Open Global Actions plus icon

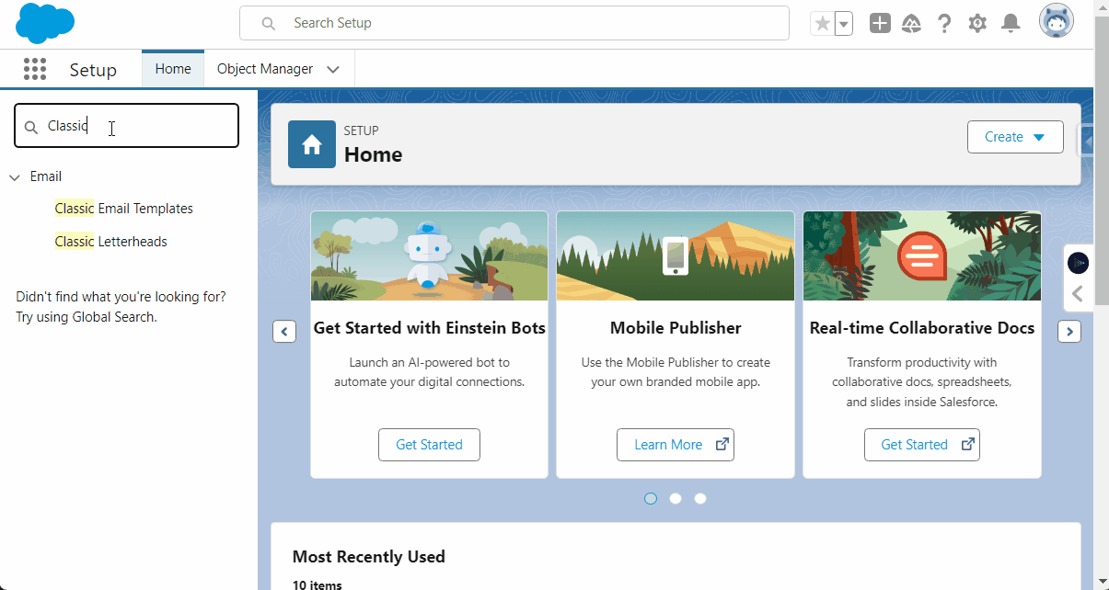(880, 24)
